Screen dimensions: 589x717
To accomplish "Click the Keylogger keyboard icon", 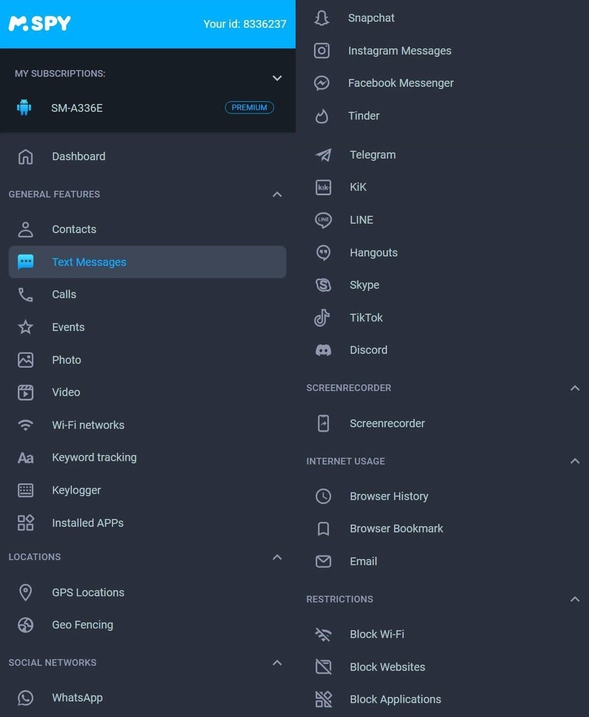I will tap(26, 490).
